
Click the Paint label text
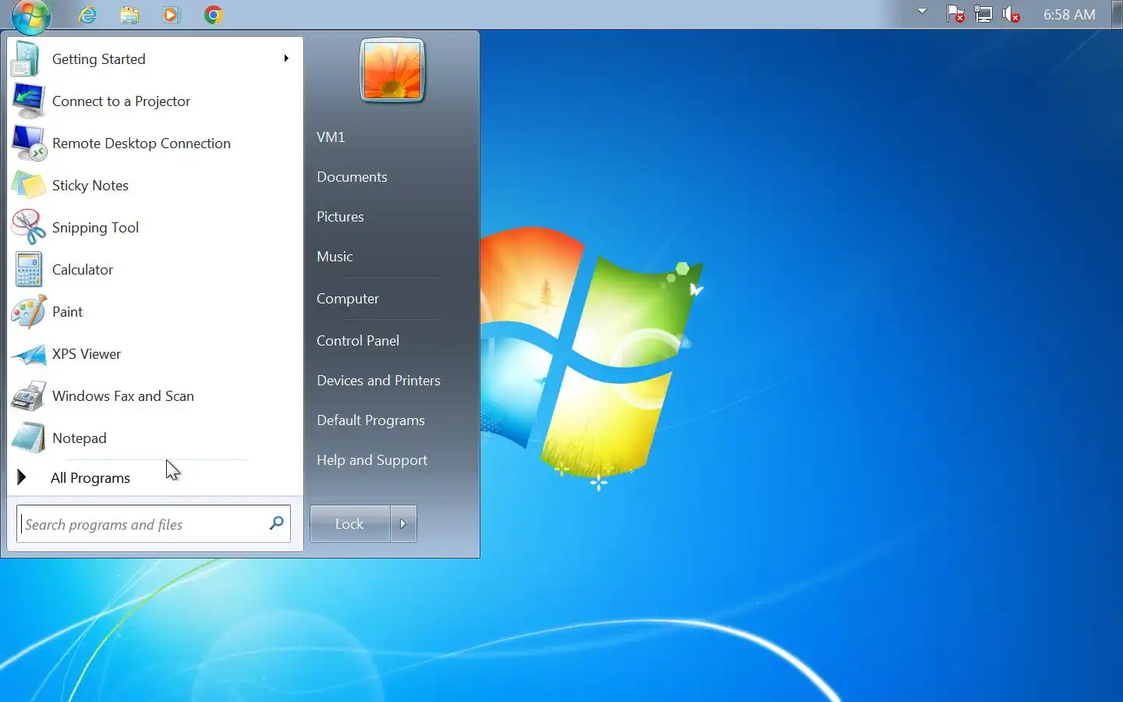67,312
